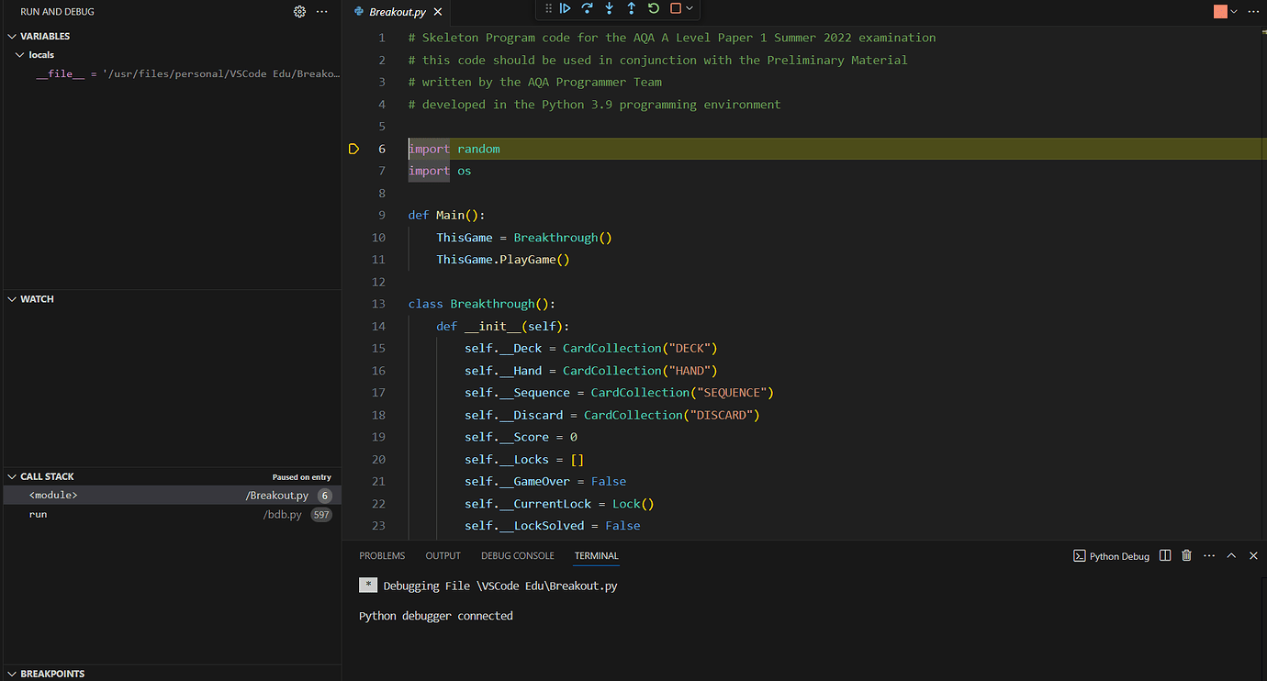This screenshot has width=1267, height=681.
Task: Open dropdown beside the editor stop button
Action: tap(1234, 12)
